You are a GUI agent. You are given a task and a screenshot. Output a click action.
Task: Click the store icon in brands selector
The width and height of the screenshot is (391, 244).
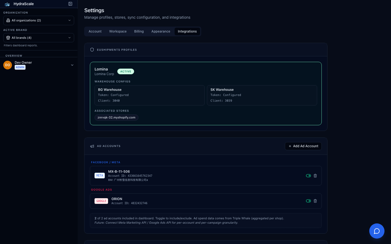pos(8,38)
